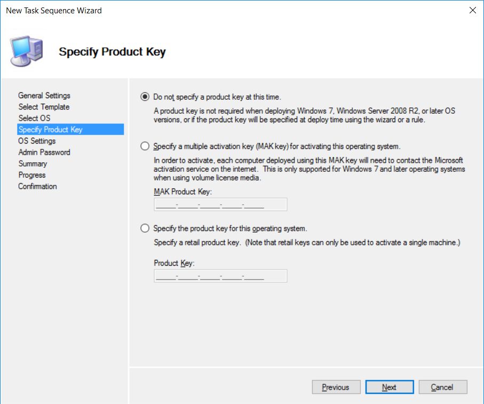This screenshot has height=404, width=484.
Task: Close the New Task Sequence Wizard window
Action: pos(473,10)
